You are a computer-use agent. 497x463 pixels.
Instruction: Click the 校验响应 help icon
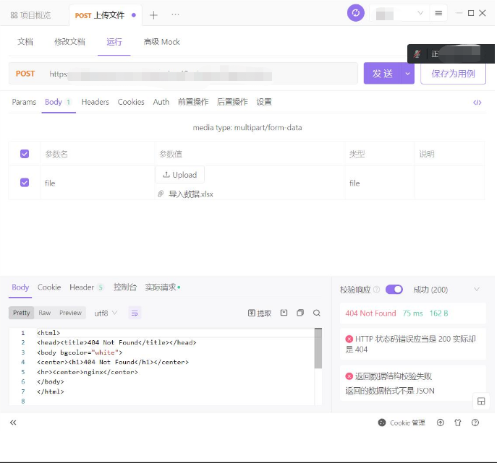(376, 289)
